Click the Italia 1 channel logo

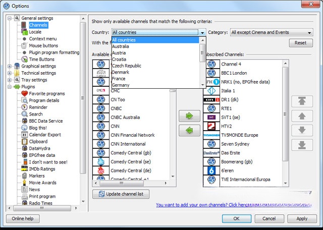(x=211, y=91)
